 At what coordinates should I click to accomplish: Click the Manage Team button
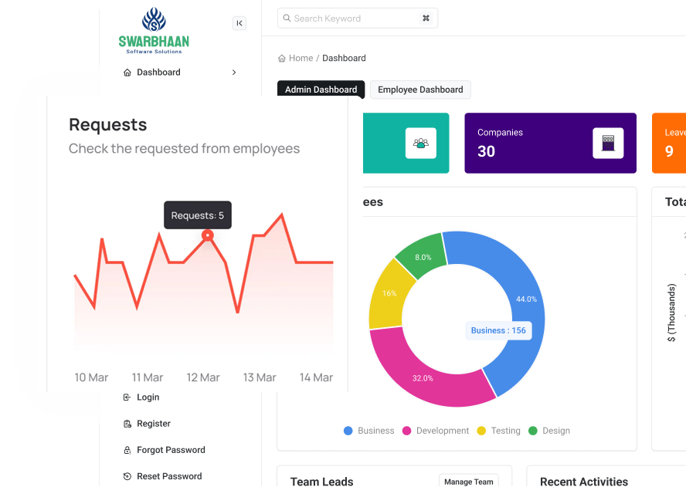pos(468,482)
